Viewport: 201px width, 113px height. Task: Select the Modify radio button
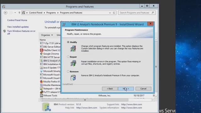[x=68, y=42]
